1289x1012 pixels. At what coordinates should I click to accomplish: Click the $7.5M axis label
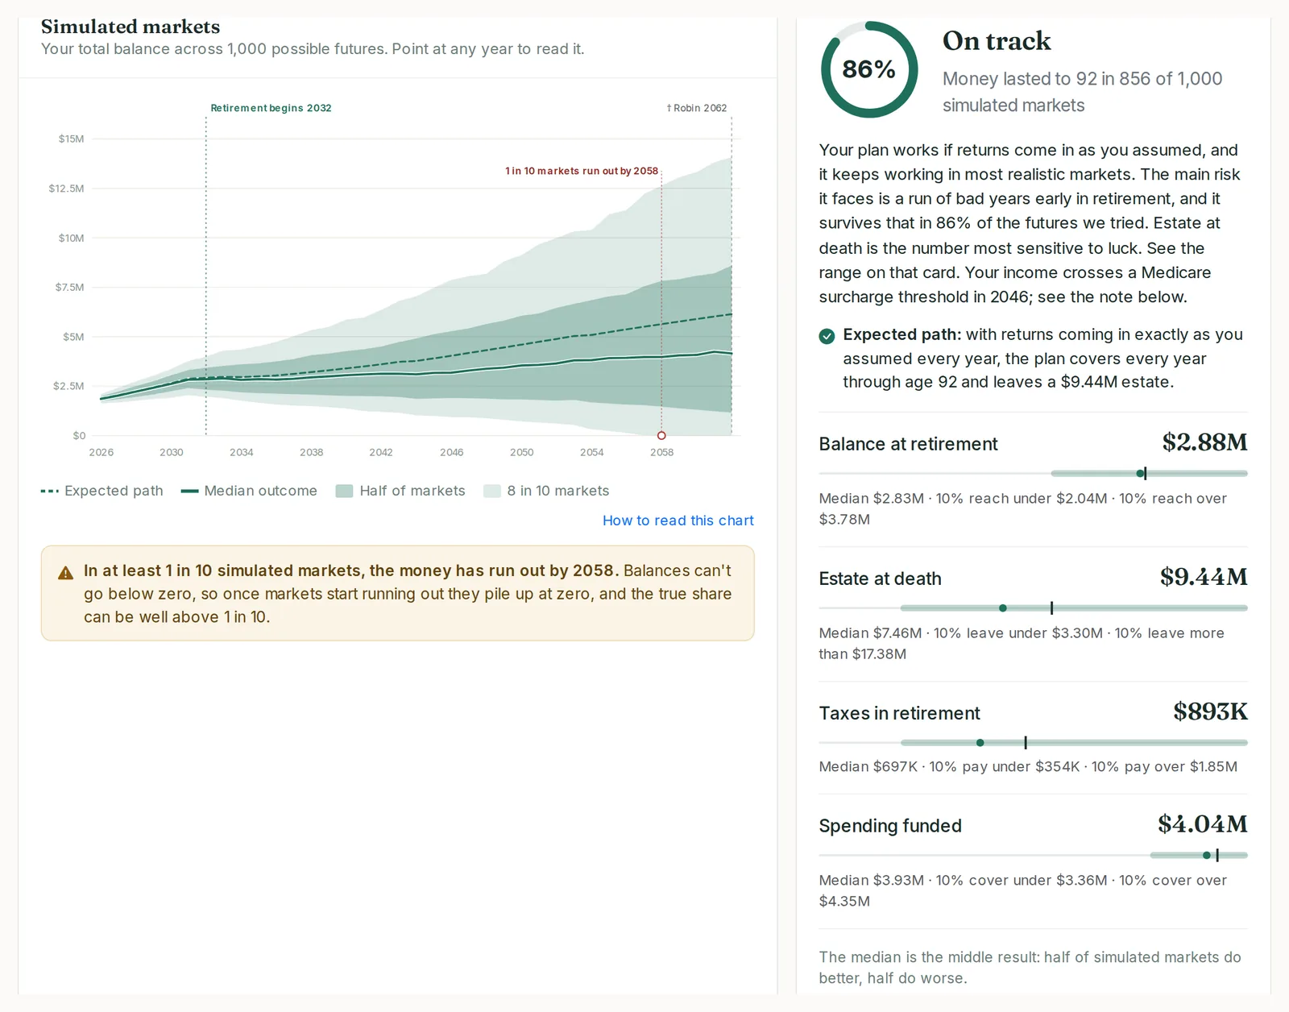coord(69,287)
